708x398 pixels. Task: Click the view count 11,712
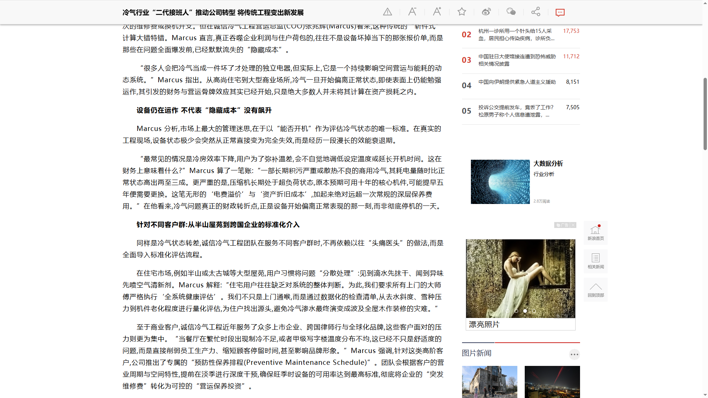(571, 56)
